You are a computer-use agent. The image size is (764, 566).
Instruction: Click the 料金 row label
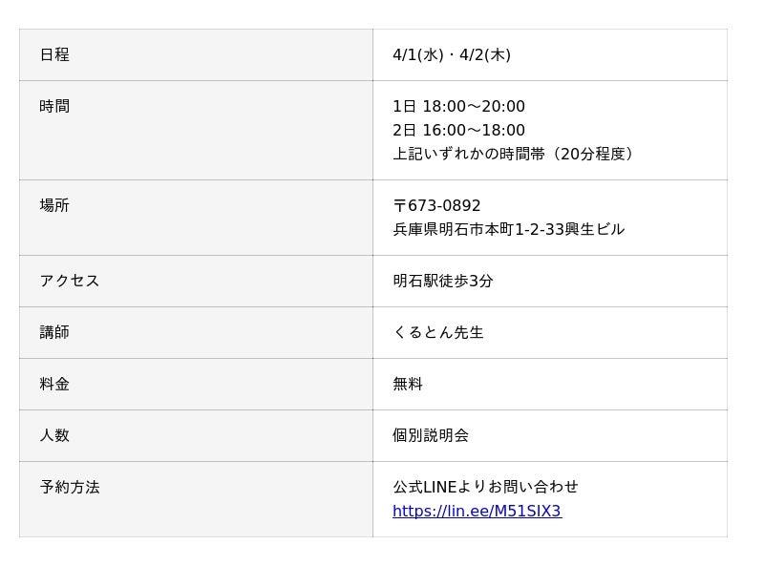click(54, 385)
